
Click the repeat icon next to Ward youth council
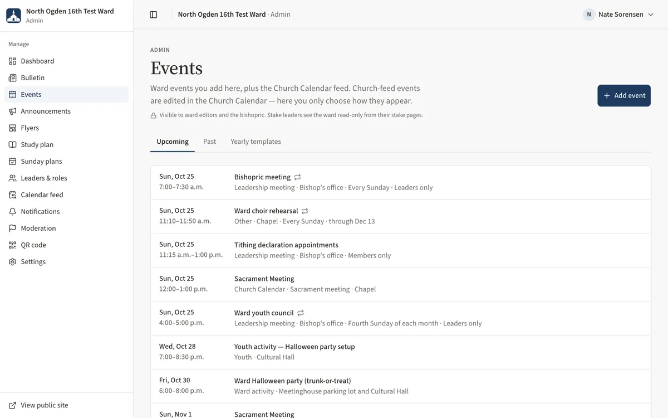[x=301, y=313]
